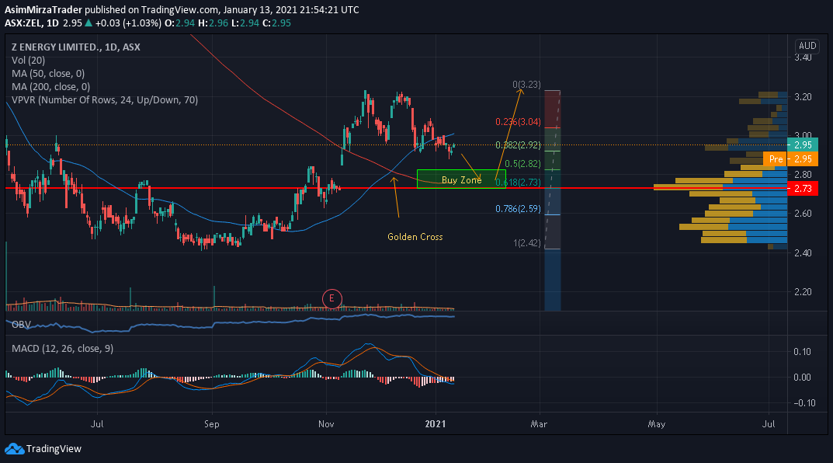833x463 pixels.
Task: Click the May label on time axis
Action: (657, 423)
